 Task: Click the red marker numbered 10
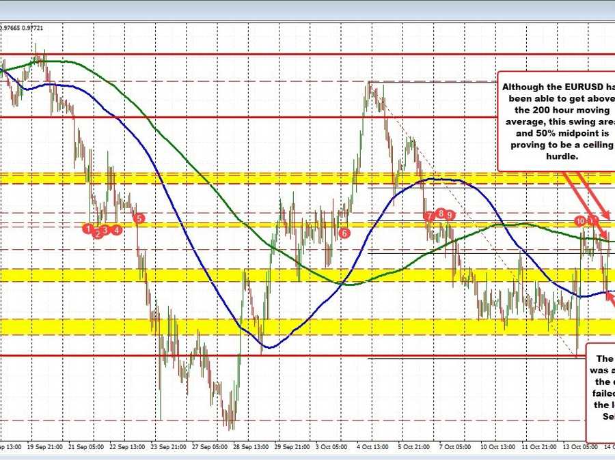(580, 220)
